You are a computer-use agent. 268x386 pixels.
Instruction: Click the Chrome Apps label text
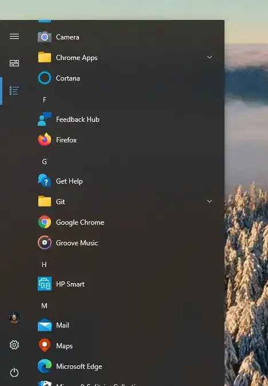pyautogui.click(x=77, y=58)
